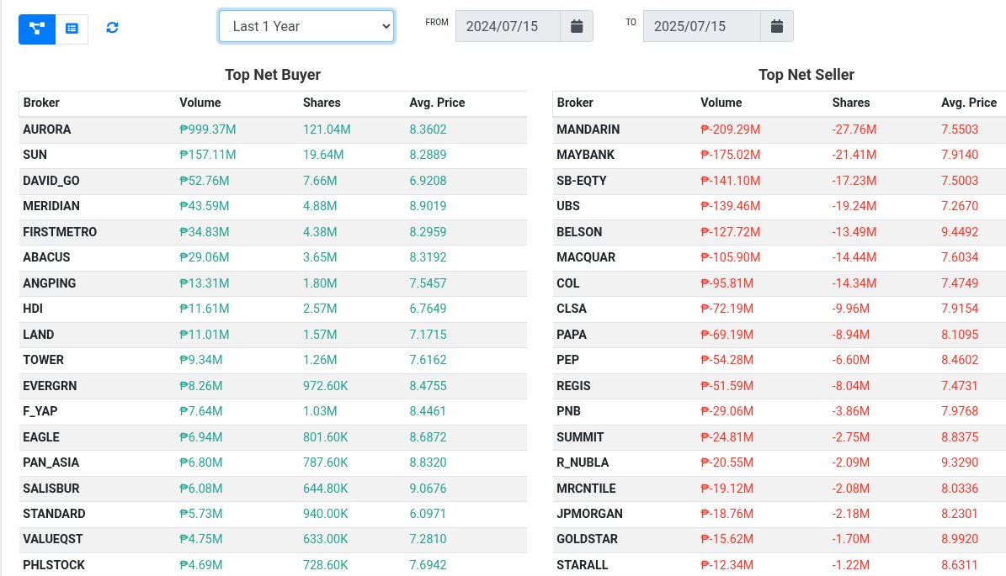Select the JPMORGAN seller broker name
Viewport: 1006px width, 576px height.
[589, 514]
